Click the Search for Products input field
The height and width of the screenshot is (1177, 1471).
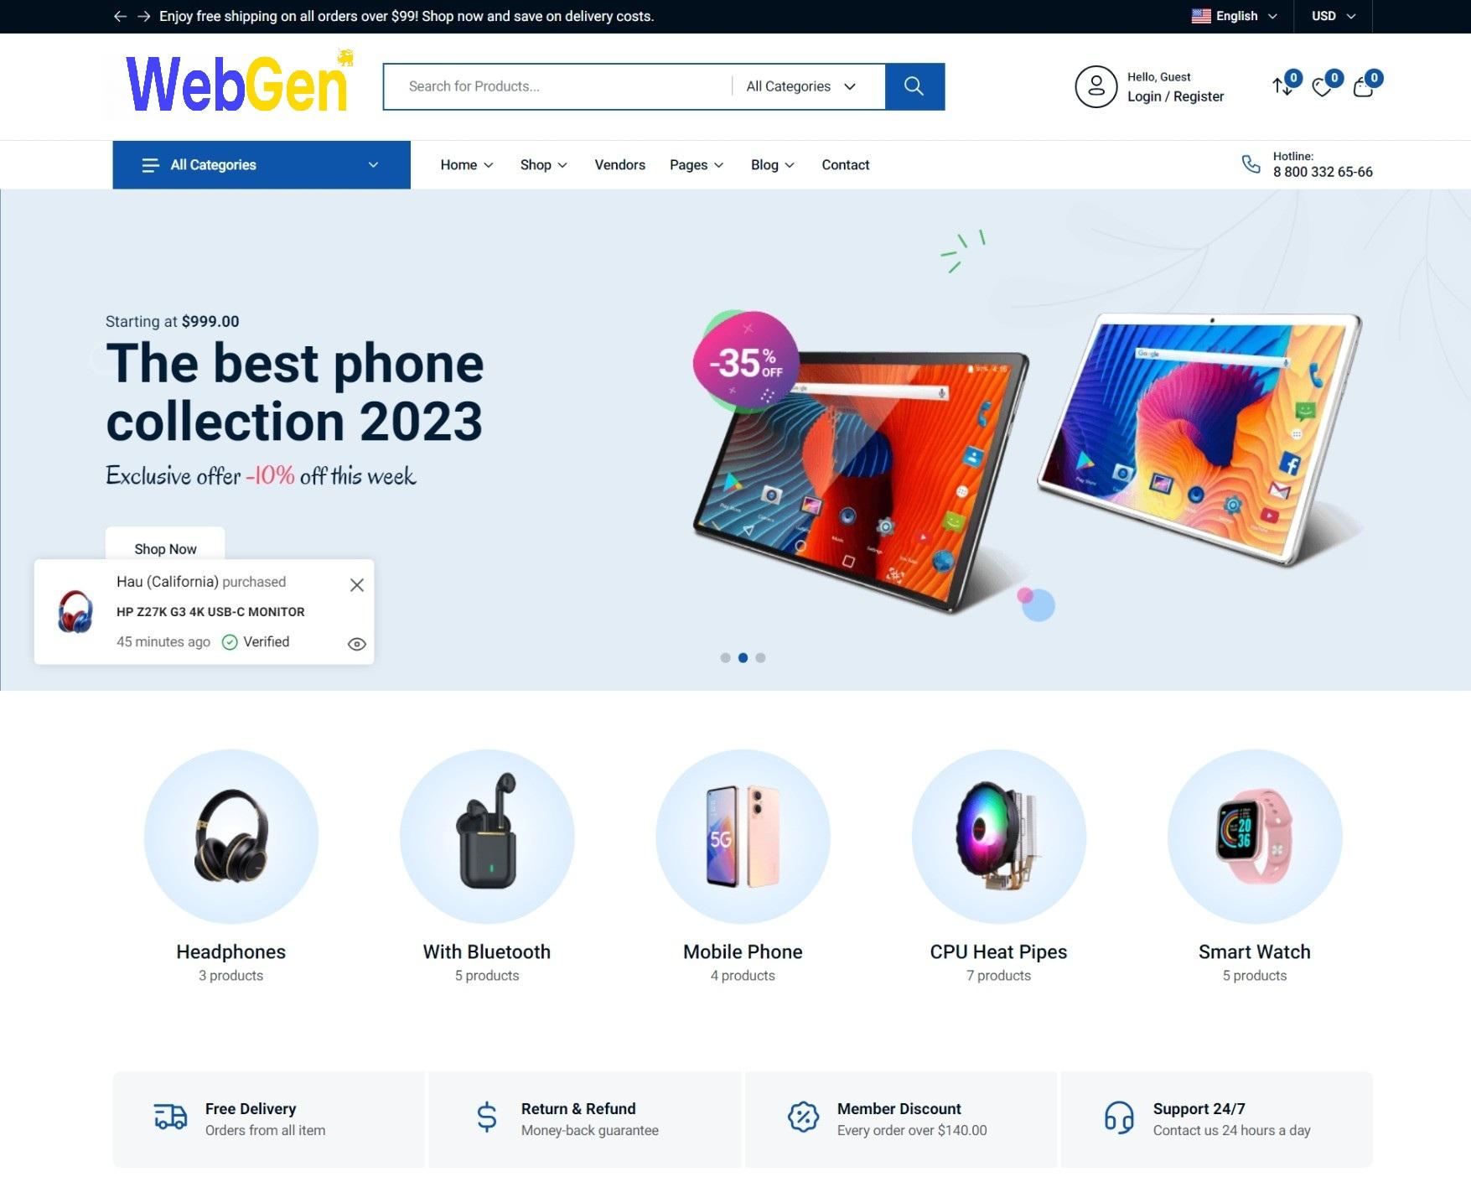[557, 86]
